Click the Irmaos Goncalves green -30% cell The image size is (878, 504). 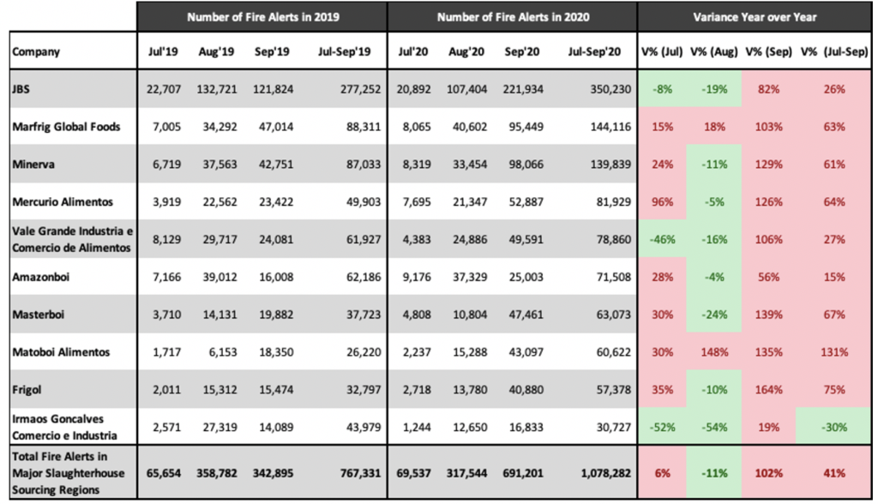(x=833, y=426)
